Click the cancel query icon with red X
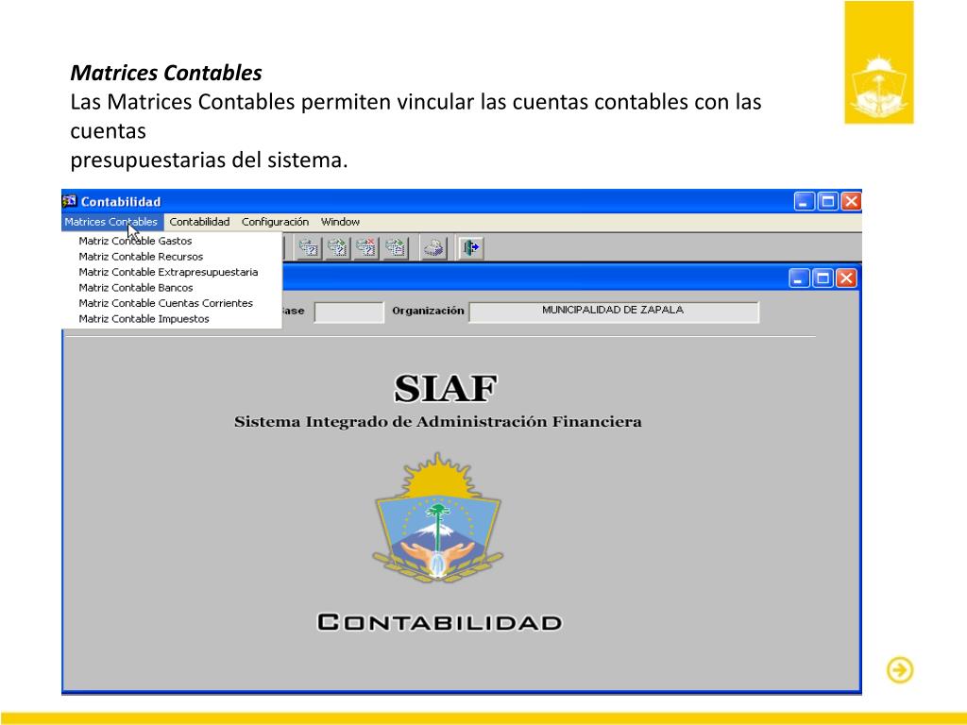 367,248
